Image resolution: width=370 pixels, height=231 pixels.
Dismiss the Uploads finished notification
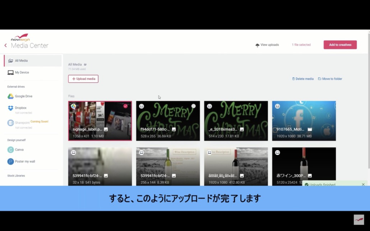click(363, 184)
